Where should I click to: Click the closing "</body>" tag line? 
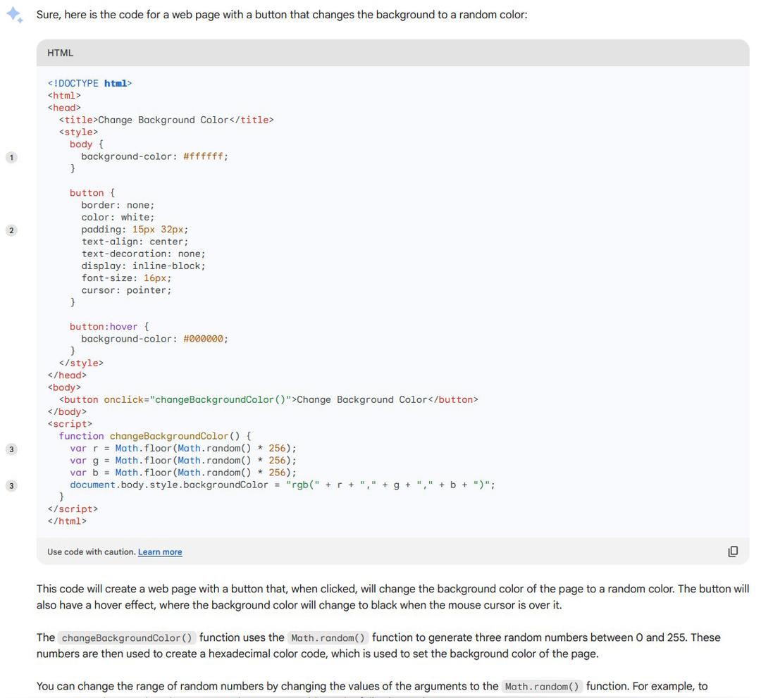point(67,412)
